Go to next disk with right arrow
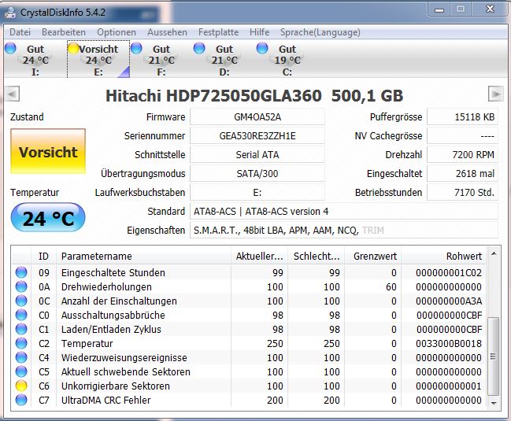Viewport: 511px width, 421px height. pos(496,94)
